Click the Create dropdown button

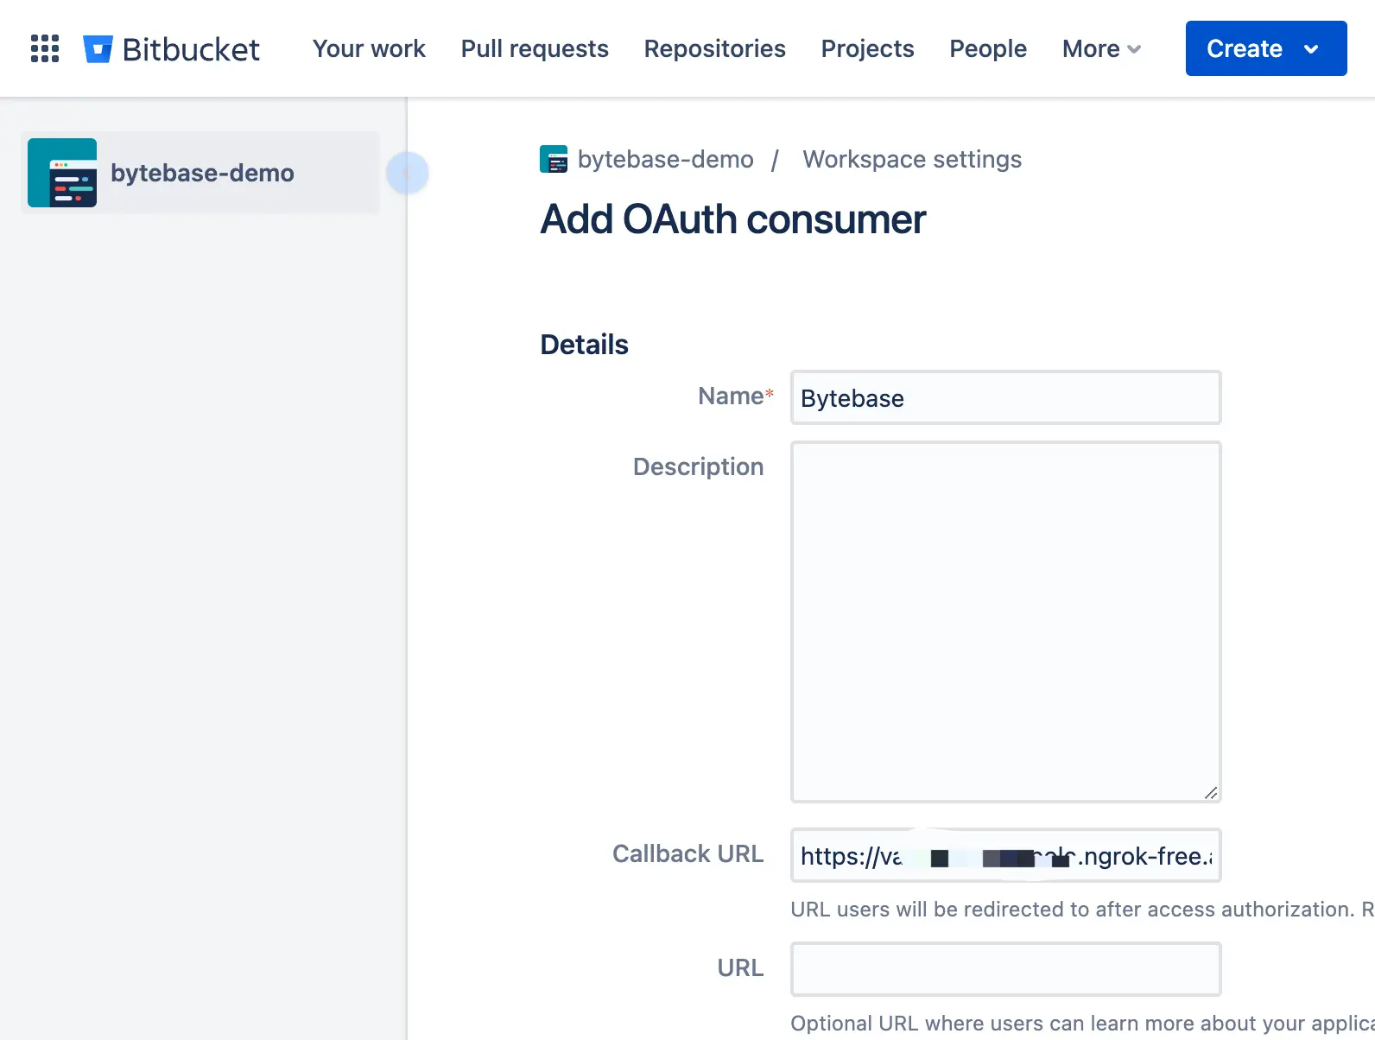pyautogui.click(x=1266, y=48)
